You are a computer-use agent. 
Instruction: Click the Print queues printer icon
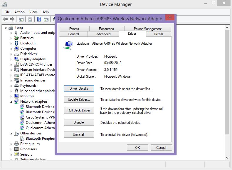pyautogui.click(x=16, y=144)
